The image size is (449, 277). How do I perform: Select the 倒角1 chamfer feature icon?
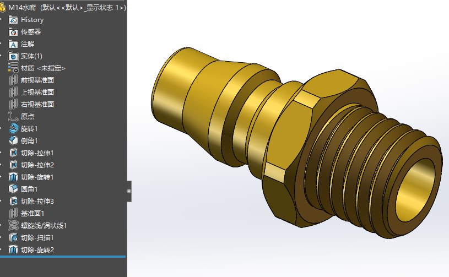[x=13, y=140]
